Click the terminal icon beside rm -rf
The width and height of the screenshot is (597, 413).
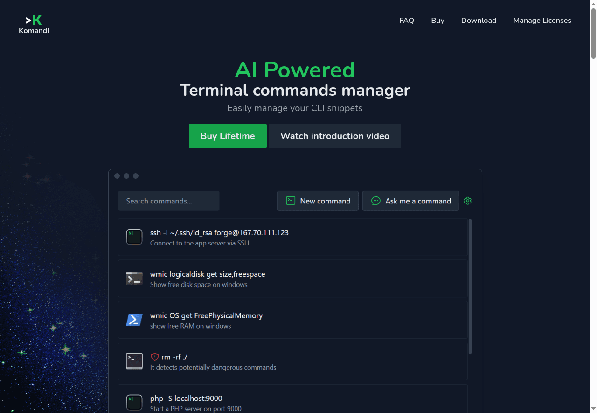click(x=134, y=361)
